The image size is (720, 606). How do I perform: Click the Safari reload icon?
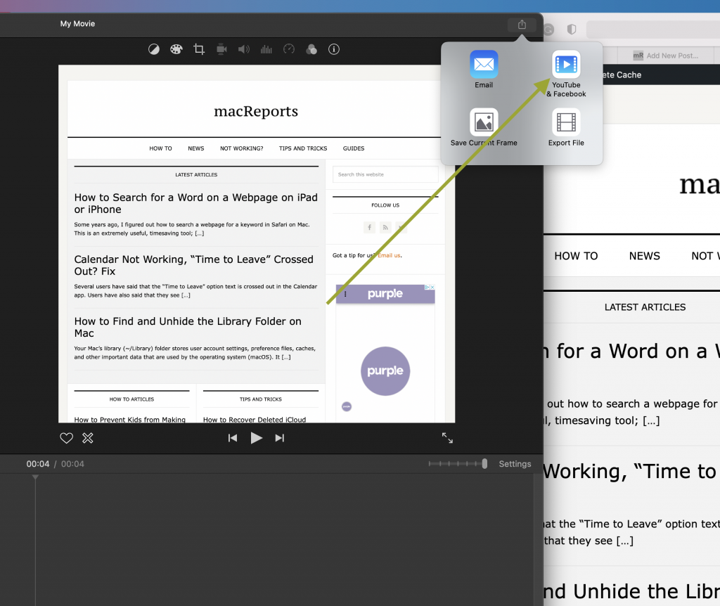tap(548, 30)
